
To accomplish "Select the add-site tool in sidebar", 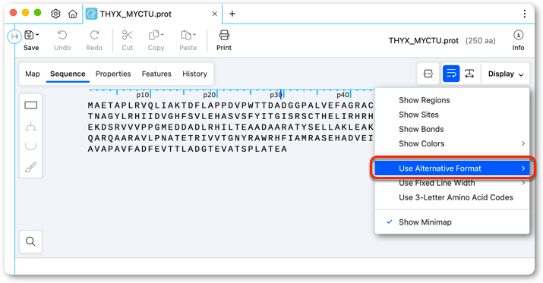I will tap(31, 127).
